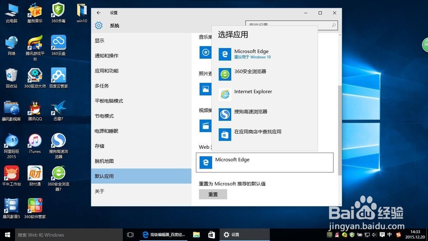The image size is (428, 241).
Task: Select 迅雷7 desktop icon
Action: (x=58, y=111)
